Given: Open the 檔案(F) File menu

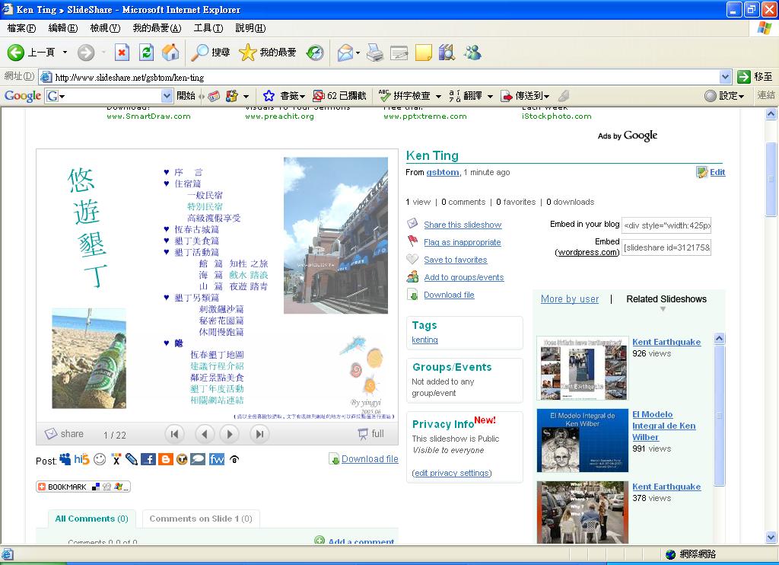Looking at the screenshot, I should 22,28.
